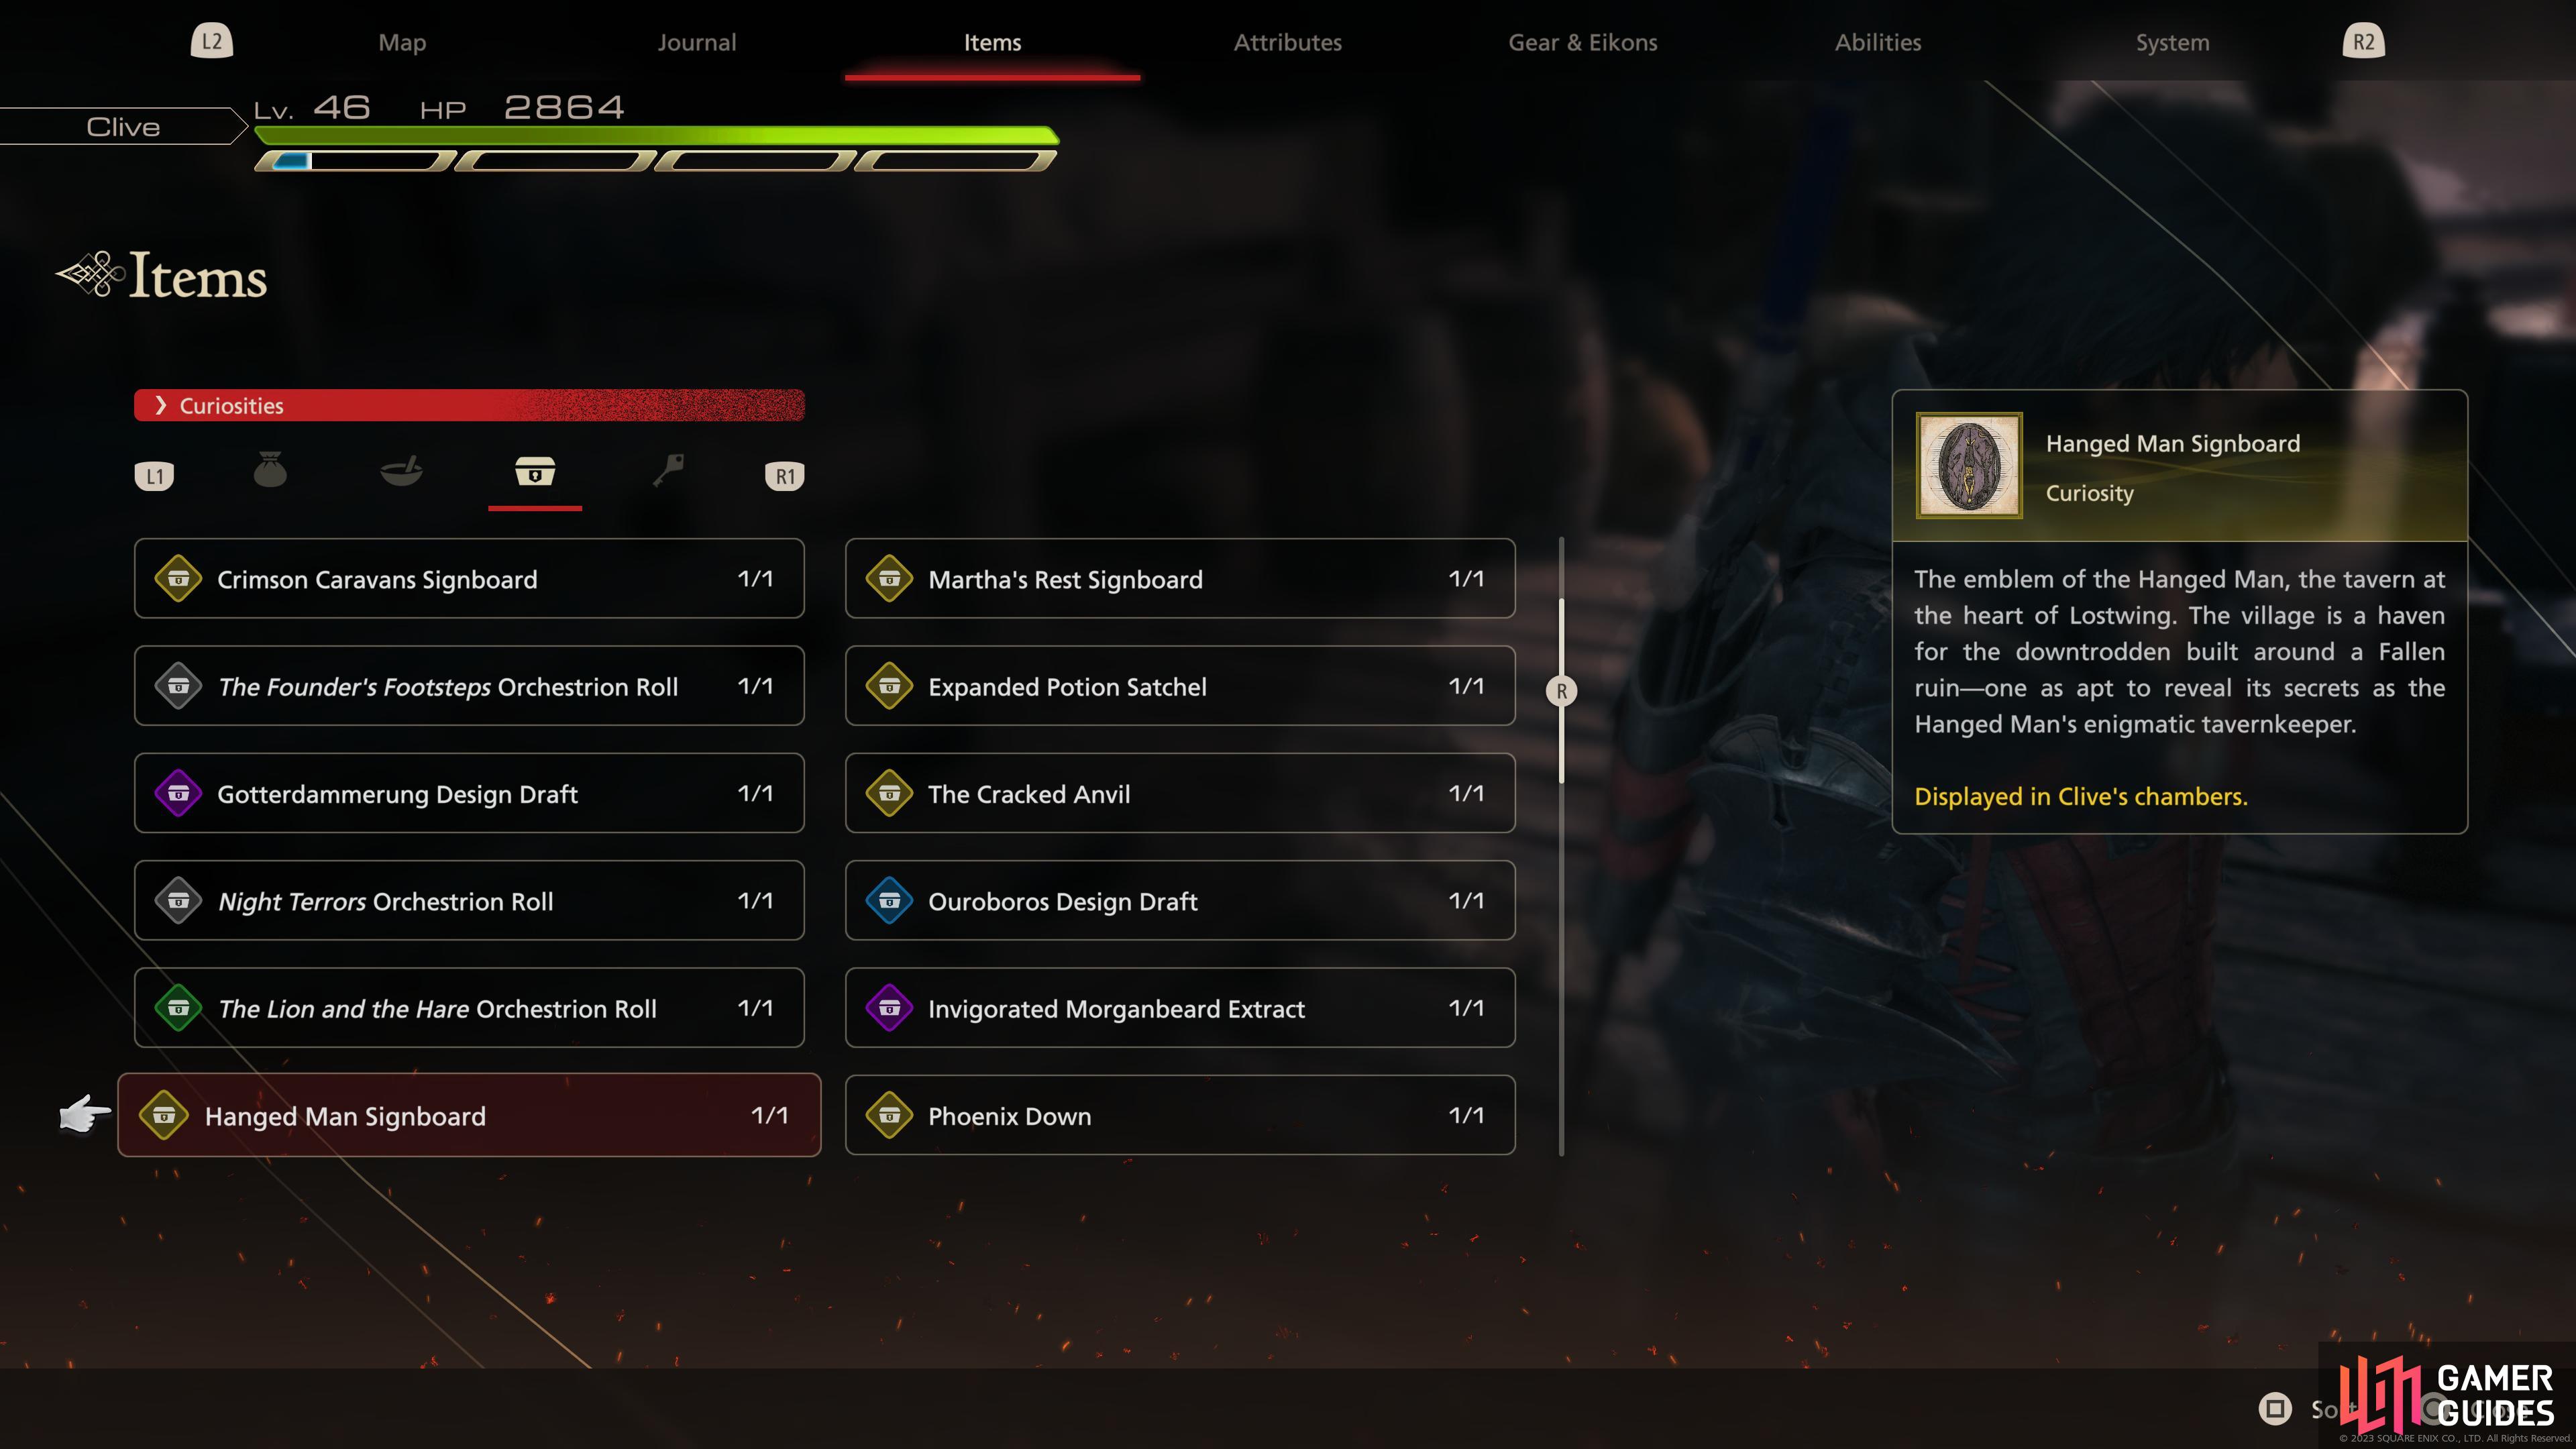Click the R scrollbar handle
Screen dimensions: 2576x1449
(1561, 691)
